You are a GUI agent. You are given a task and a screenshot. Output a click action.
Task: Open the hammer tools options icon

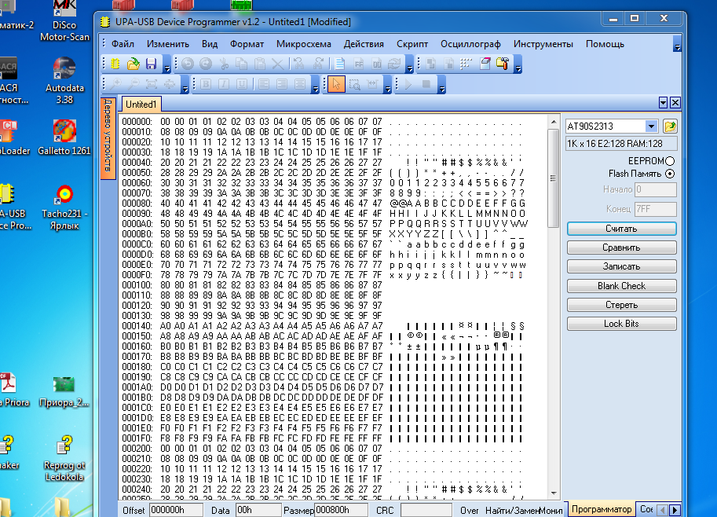point(503,64)
